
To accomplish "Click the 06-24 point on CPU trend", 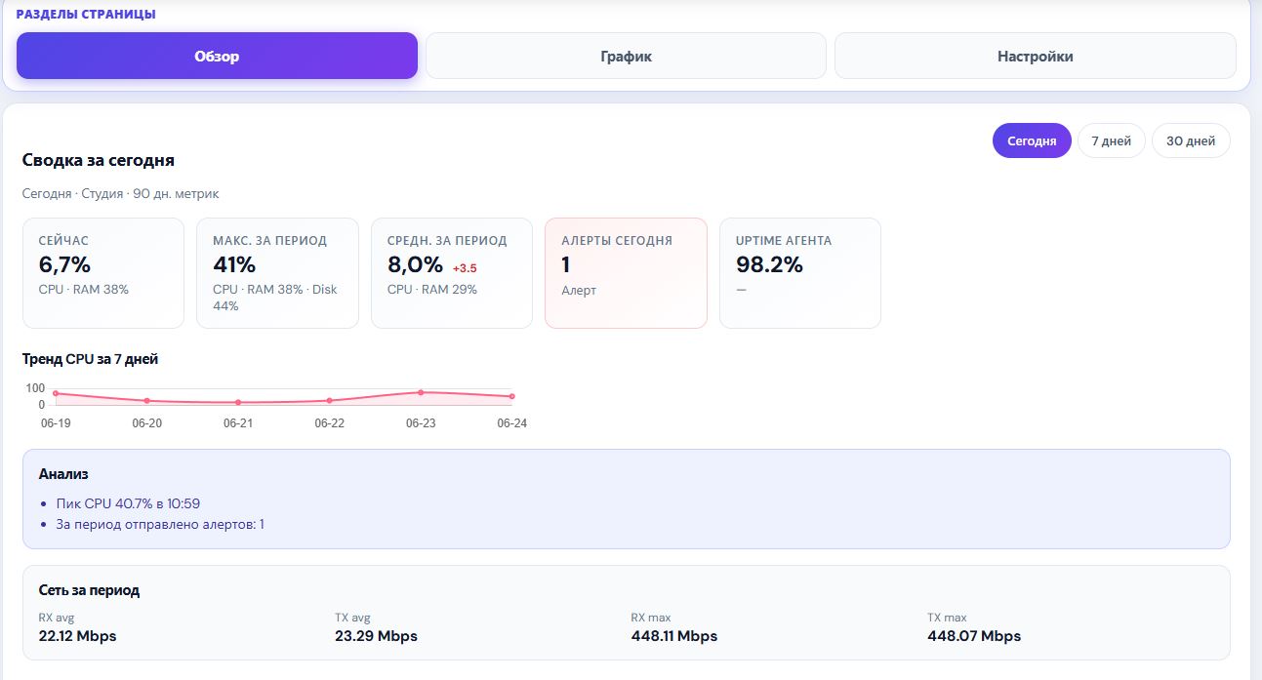I will click(511, 396).
